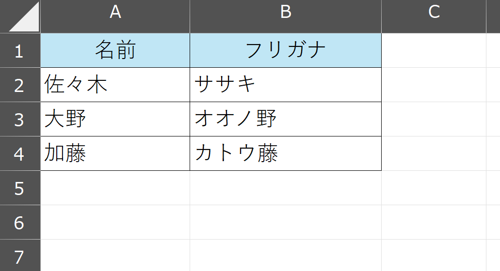Screen dimensions: 500x271
Task: Select row 6 header
Action: (x=20, y=223)
